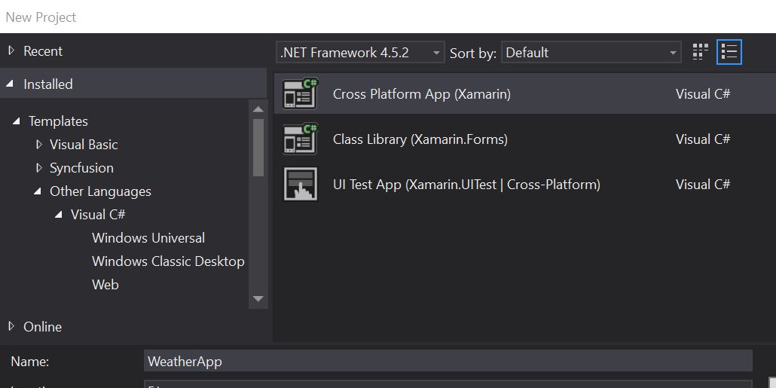The height and width of the screenshot is (388, 776).
Task: Select Web under Visual C#
Action: tap(105, 285)
